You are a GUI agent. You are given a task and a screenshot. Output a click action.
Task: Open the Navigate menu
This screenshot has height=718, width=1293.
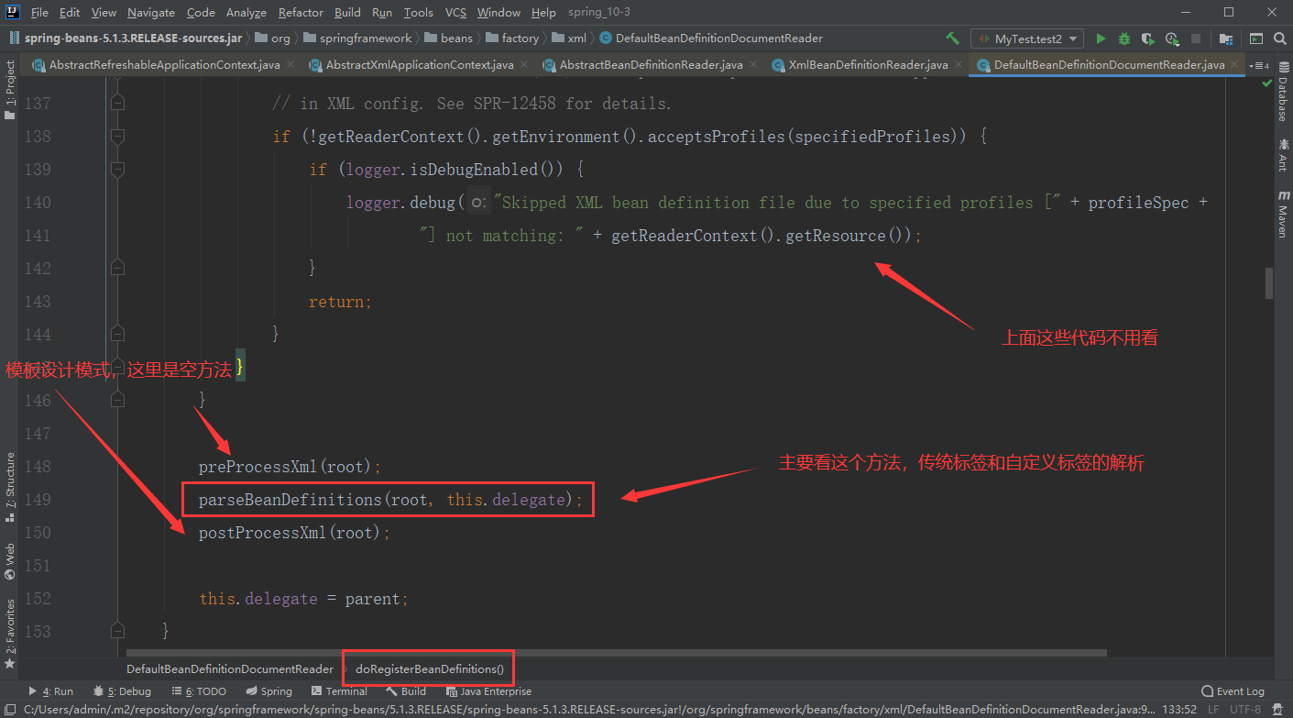pyautogui.click(x=151, y=13)
